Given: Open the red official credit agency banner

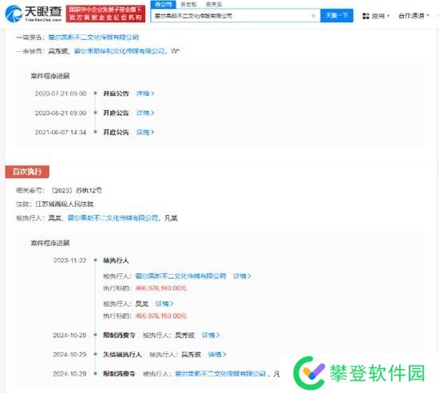Looking at the screenshot, I should tap(106, 14).
